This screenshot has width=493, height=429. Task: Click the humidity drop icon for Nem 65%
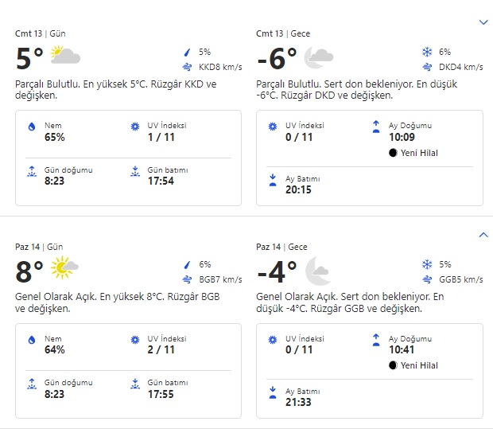(x=32, y=127)
